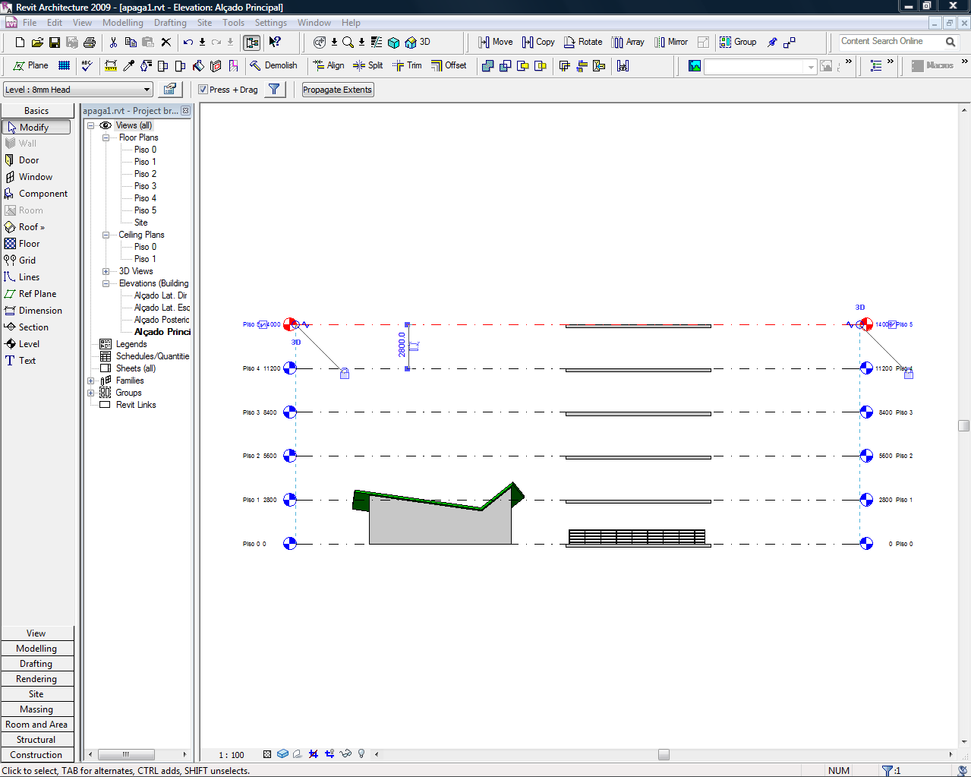Select the Demolish hammer tool
The height and width of the screenshot is (777, 971).
[x=273, y=66]
